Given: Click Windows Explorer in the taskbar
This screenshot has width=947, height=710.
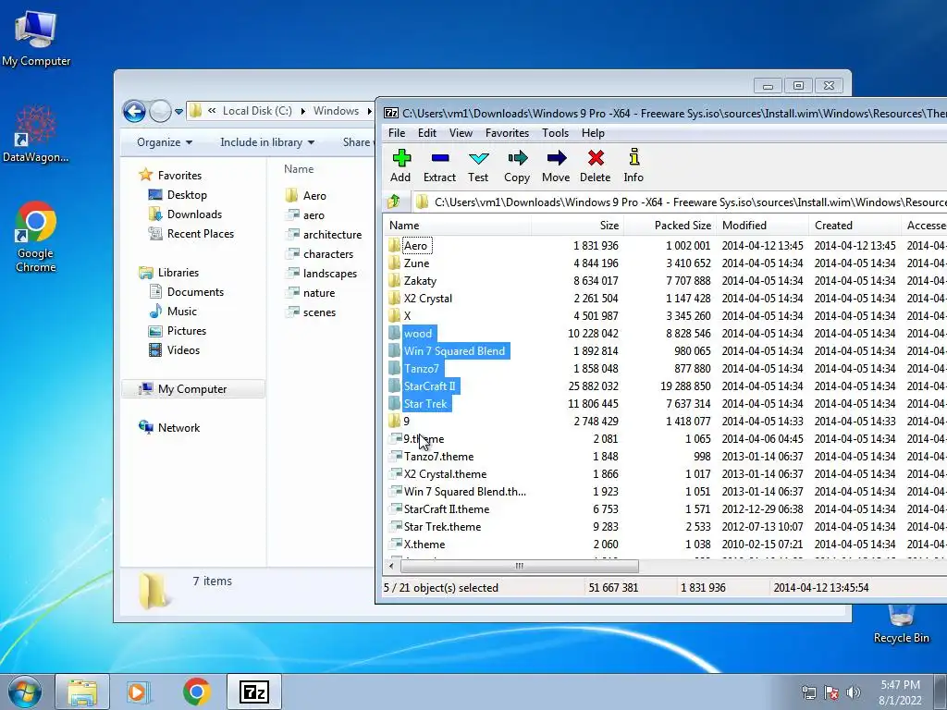Looking at the screenshot, I should click(82, 692).
